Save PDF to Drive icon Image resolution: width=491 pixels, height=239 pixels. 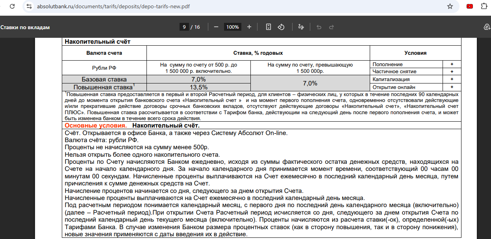pyautogui.click(x=487, y=27)
